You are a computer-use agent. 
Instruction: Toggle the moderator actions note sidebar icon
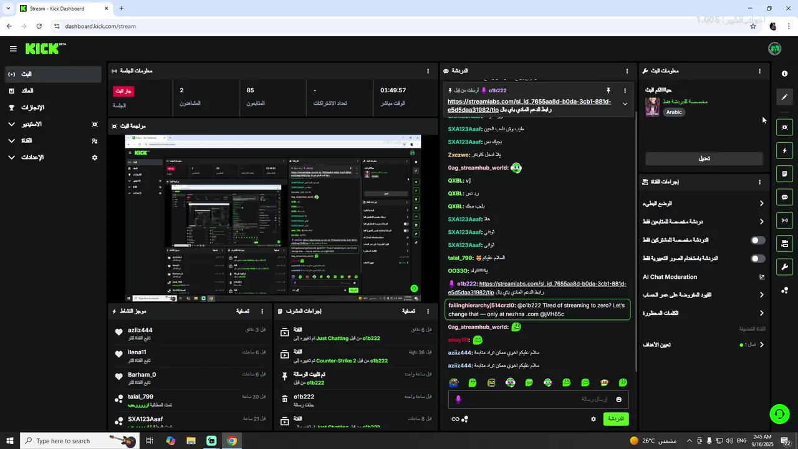click(x=784, y=173)
